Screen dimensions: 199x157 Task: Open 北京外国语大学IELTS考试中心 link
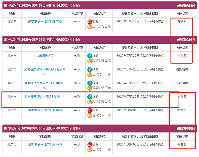[45, 97]
